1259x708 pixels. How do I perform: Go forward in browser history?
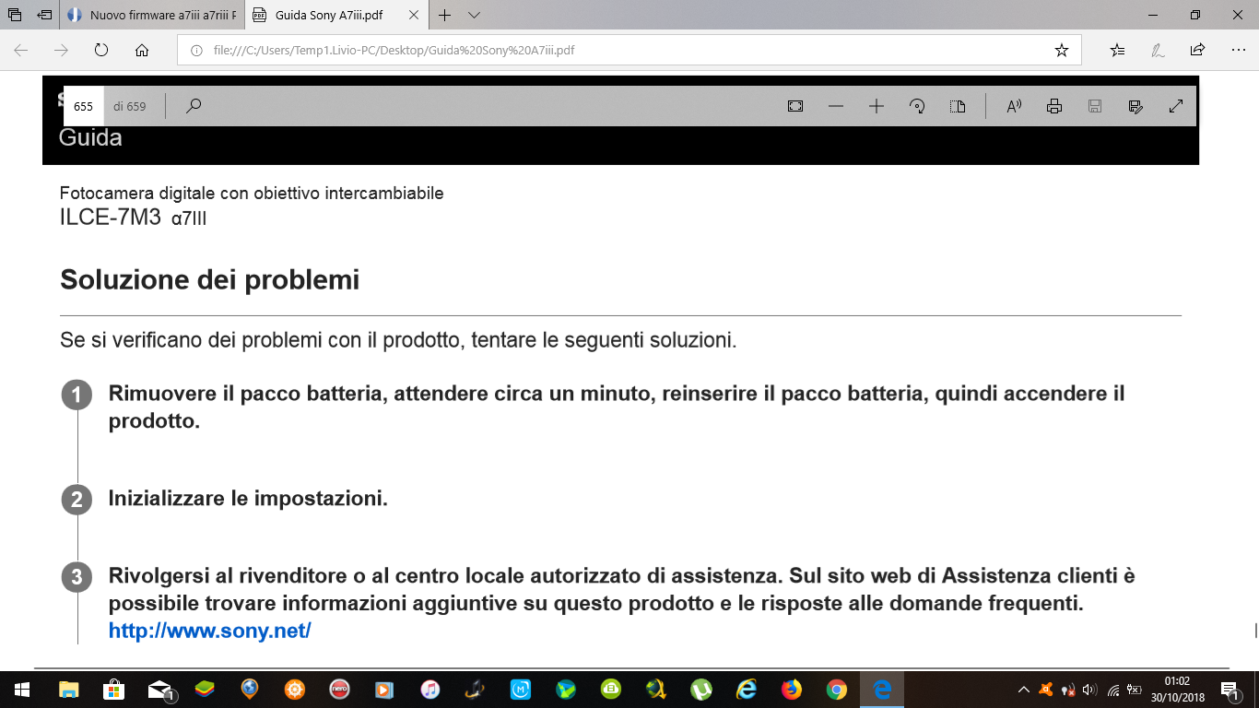point(61,50)
